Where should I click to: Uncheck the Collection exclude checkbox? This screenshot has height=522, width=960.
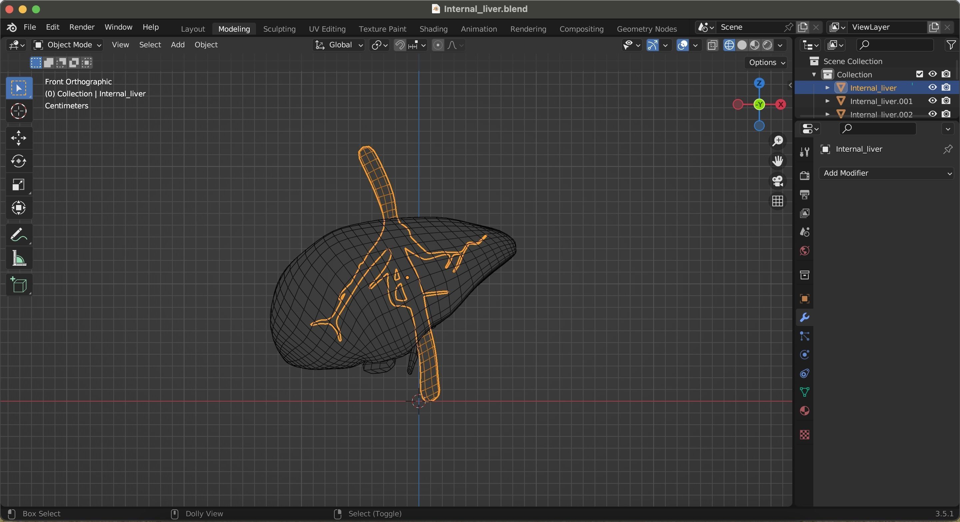point(919,74)
